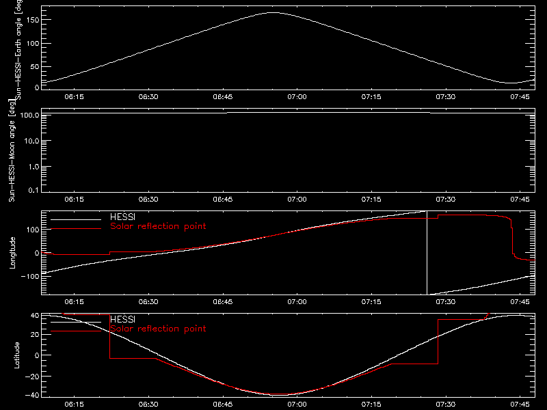Click the 'Sun-HESSI-Moon angle [deg]' axis title
The height and width of the screenshot is (410, 547).
[x=12, y=150]
